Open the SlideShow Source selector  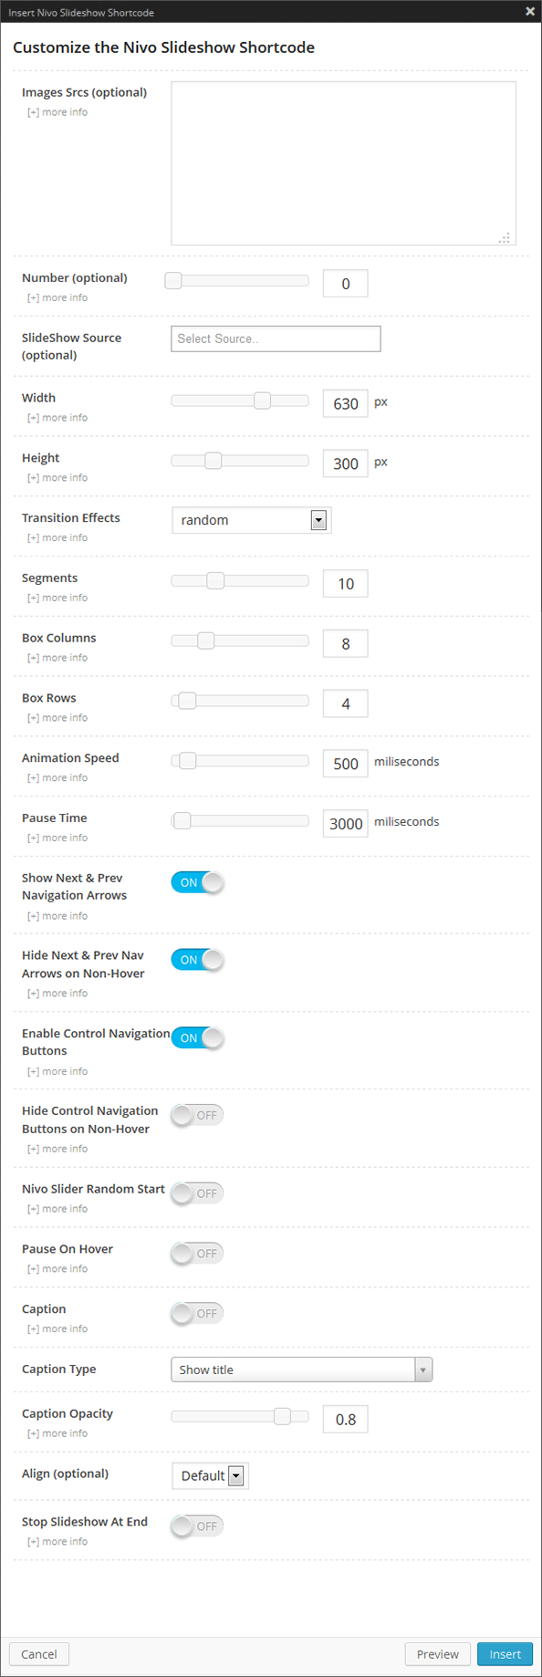[x=276, y=339]
